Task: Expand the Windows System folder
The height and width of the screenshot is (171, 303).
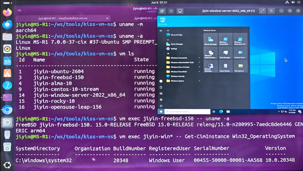Action: click(x=183, y=81)
